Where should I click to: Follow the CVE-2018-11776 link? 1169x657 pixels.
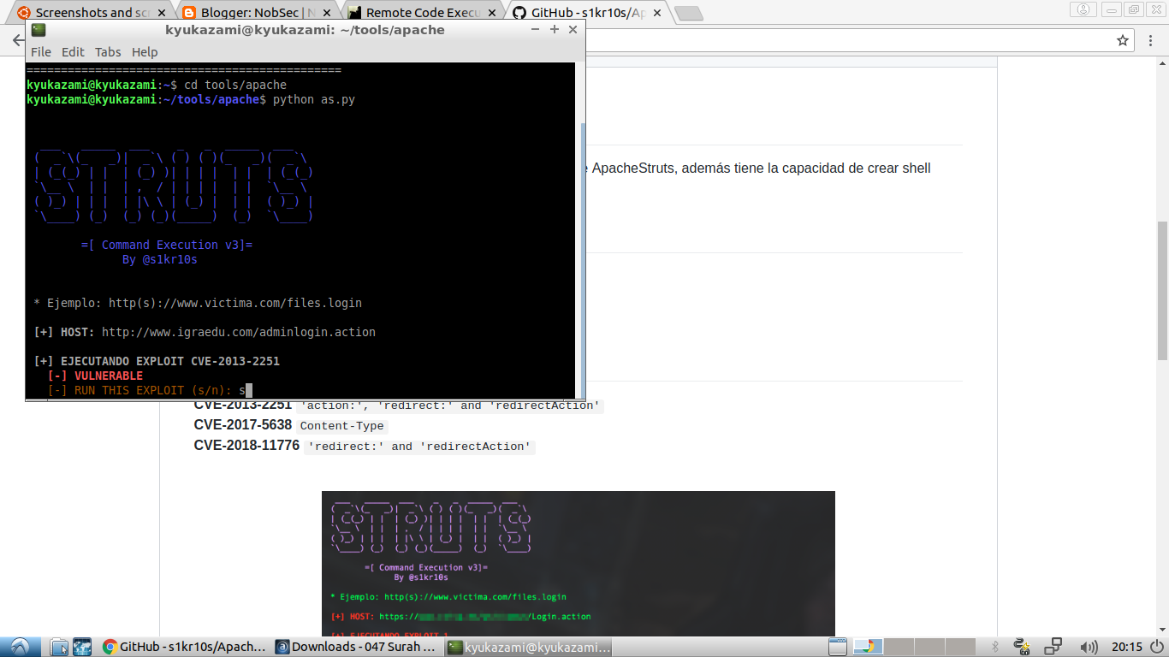pos(246,446)
